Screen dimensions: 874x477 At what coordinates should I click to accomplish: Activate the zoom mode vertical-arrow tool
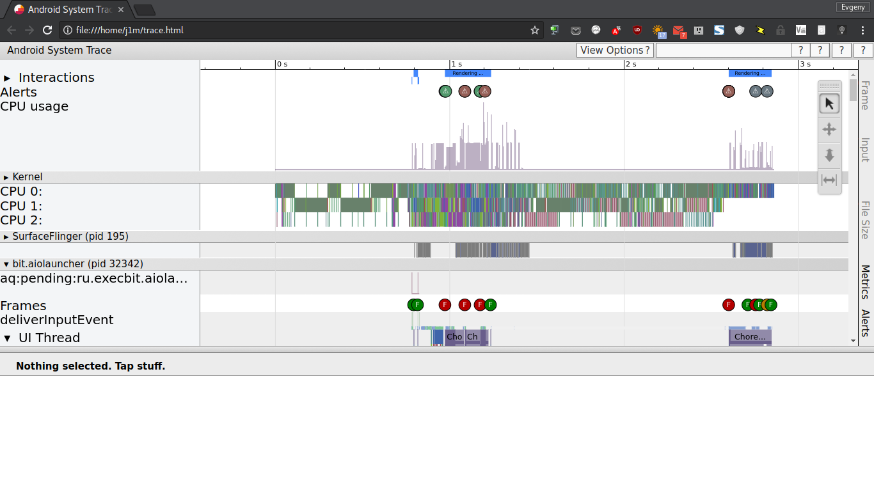point(829,155)
